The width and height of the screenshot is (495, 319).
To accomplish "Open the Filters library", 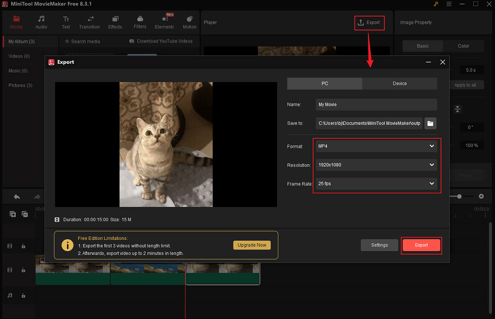I will (140, 22).
